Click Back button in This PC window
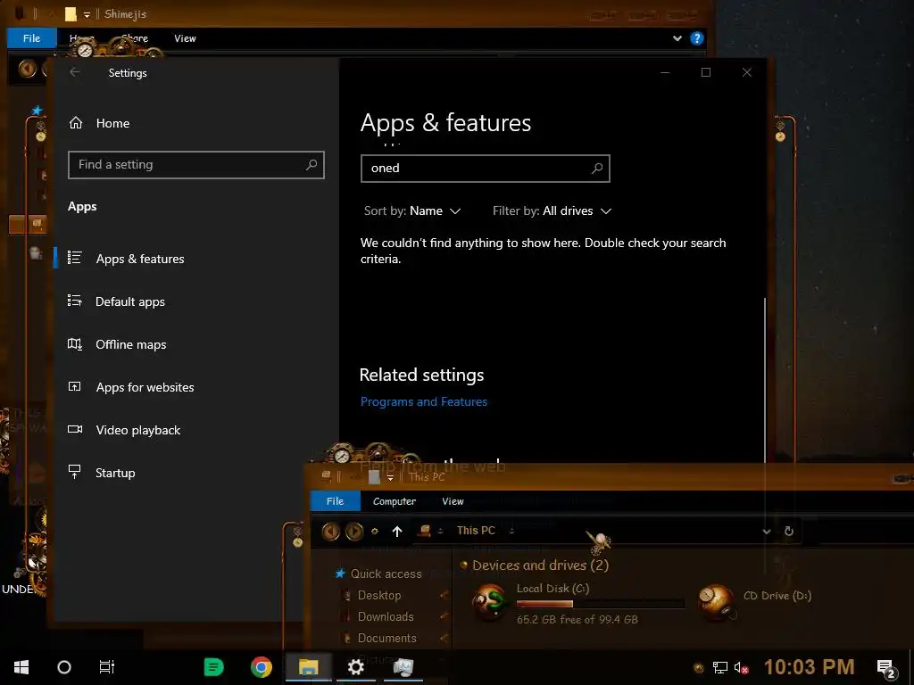 click(x=330, y=531)
